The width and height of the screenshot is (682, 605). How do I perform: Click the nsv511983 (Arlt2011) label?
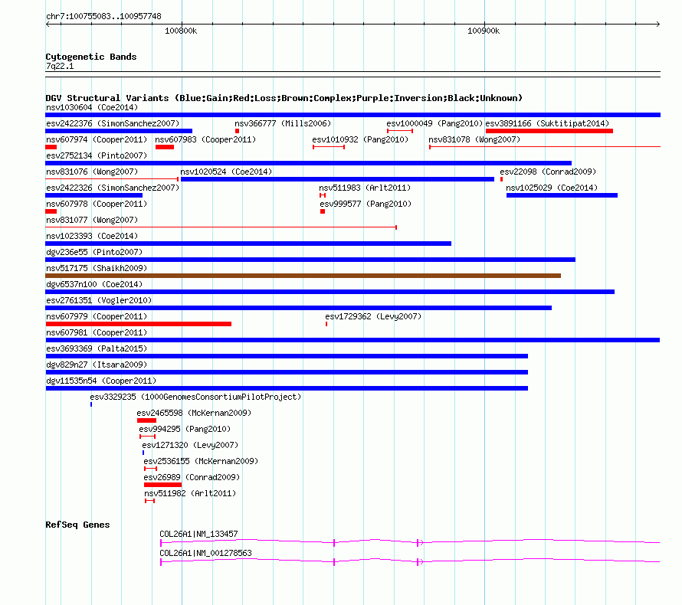365,188
